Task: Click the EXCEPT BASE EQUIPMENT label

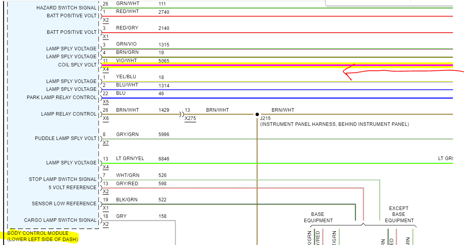Action: pos(399,214)
